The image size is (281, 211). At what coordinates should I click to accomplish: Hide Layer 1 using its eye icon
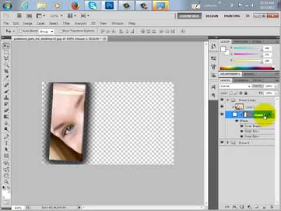click(222, 107)
